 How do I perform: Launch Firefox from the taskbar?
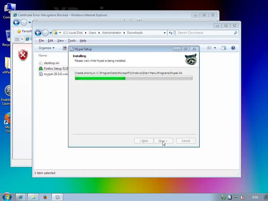[45, 197]
